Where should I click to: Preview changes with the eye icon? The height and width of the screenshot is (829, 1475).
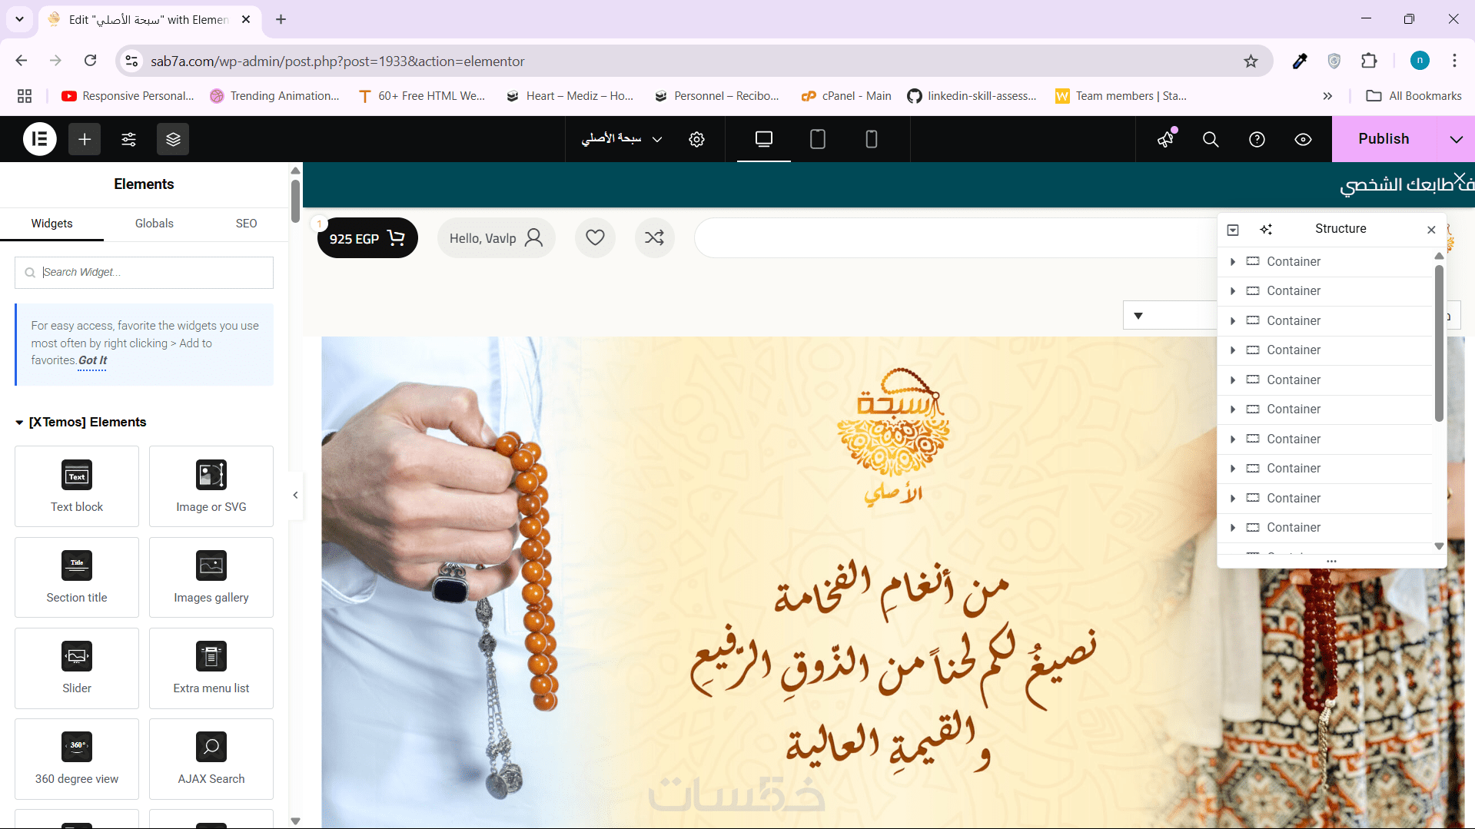pyautogui.click(x=1303, y=139)
